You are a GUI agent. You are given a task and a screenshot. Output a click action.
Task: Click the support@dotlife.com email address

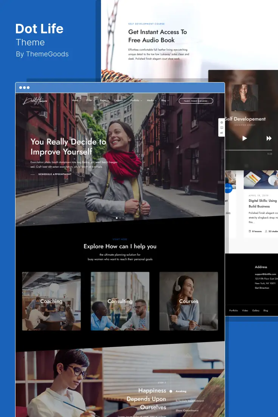click(x=266, y=274)
